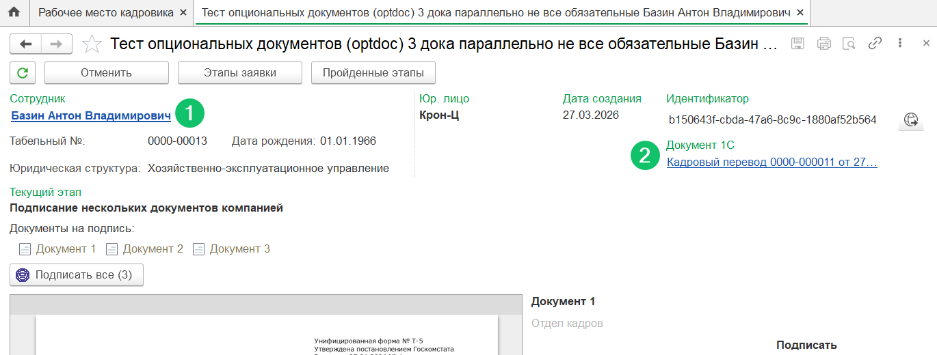Open print preview icon
Screen dimensions: 937x355
pos(849,44)
